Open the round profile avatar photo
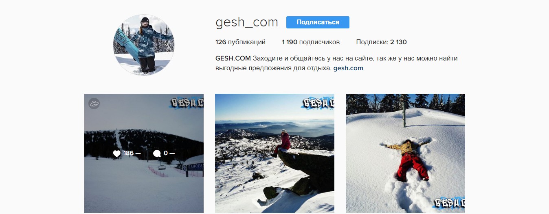549x214 pixels. (x=143, y=45)
